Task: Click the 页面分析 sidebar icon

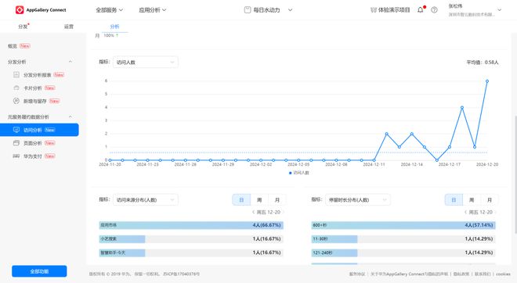Action: point(16,143)
